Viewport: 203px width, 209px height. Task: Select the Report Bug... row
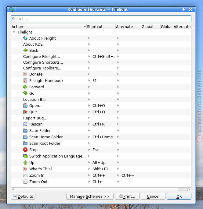[x=101, y=118]
